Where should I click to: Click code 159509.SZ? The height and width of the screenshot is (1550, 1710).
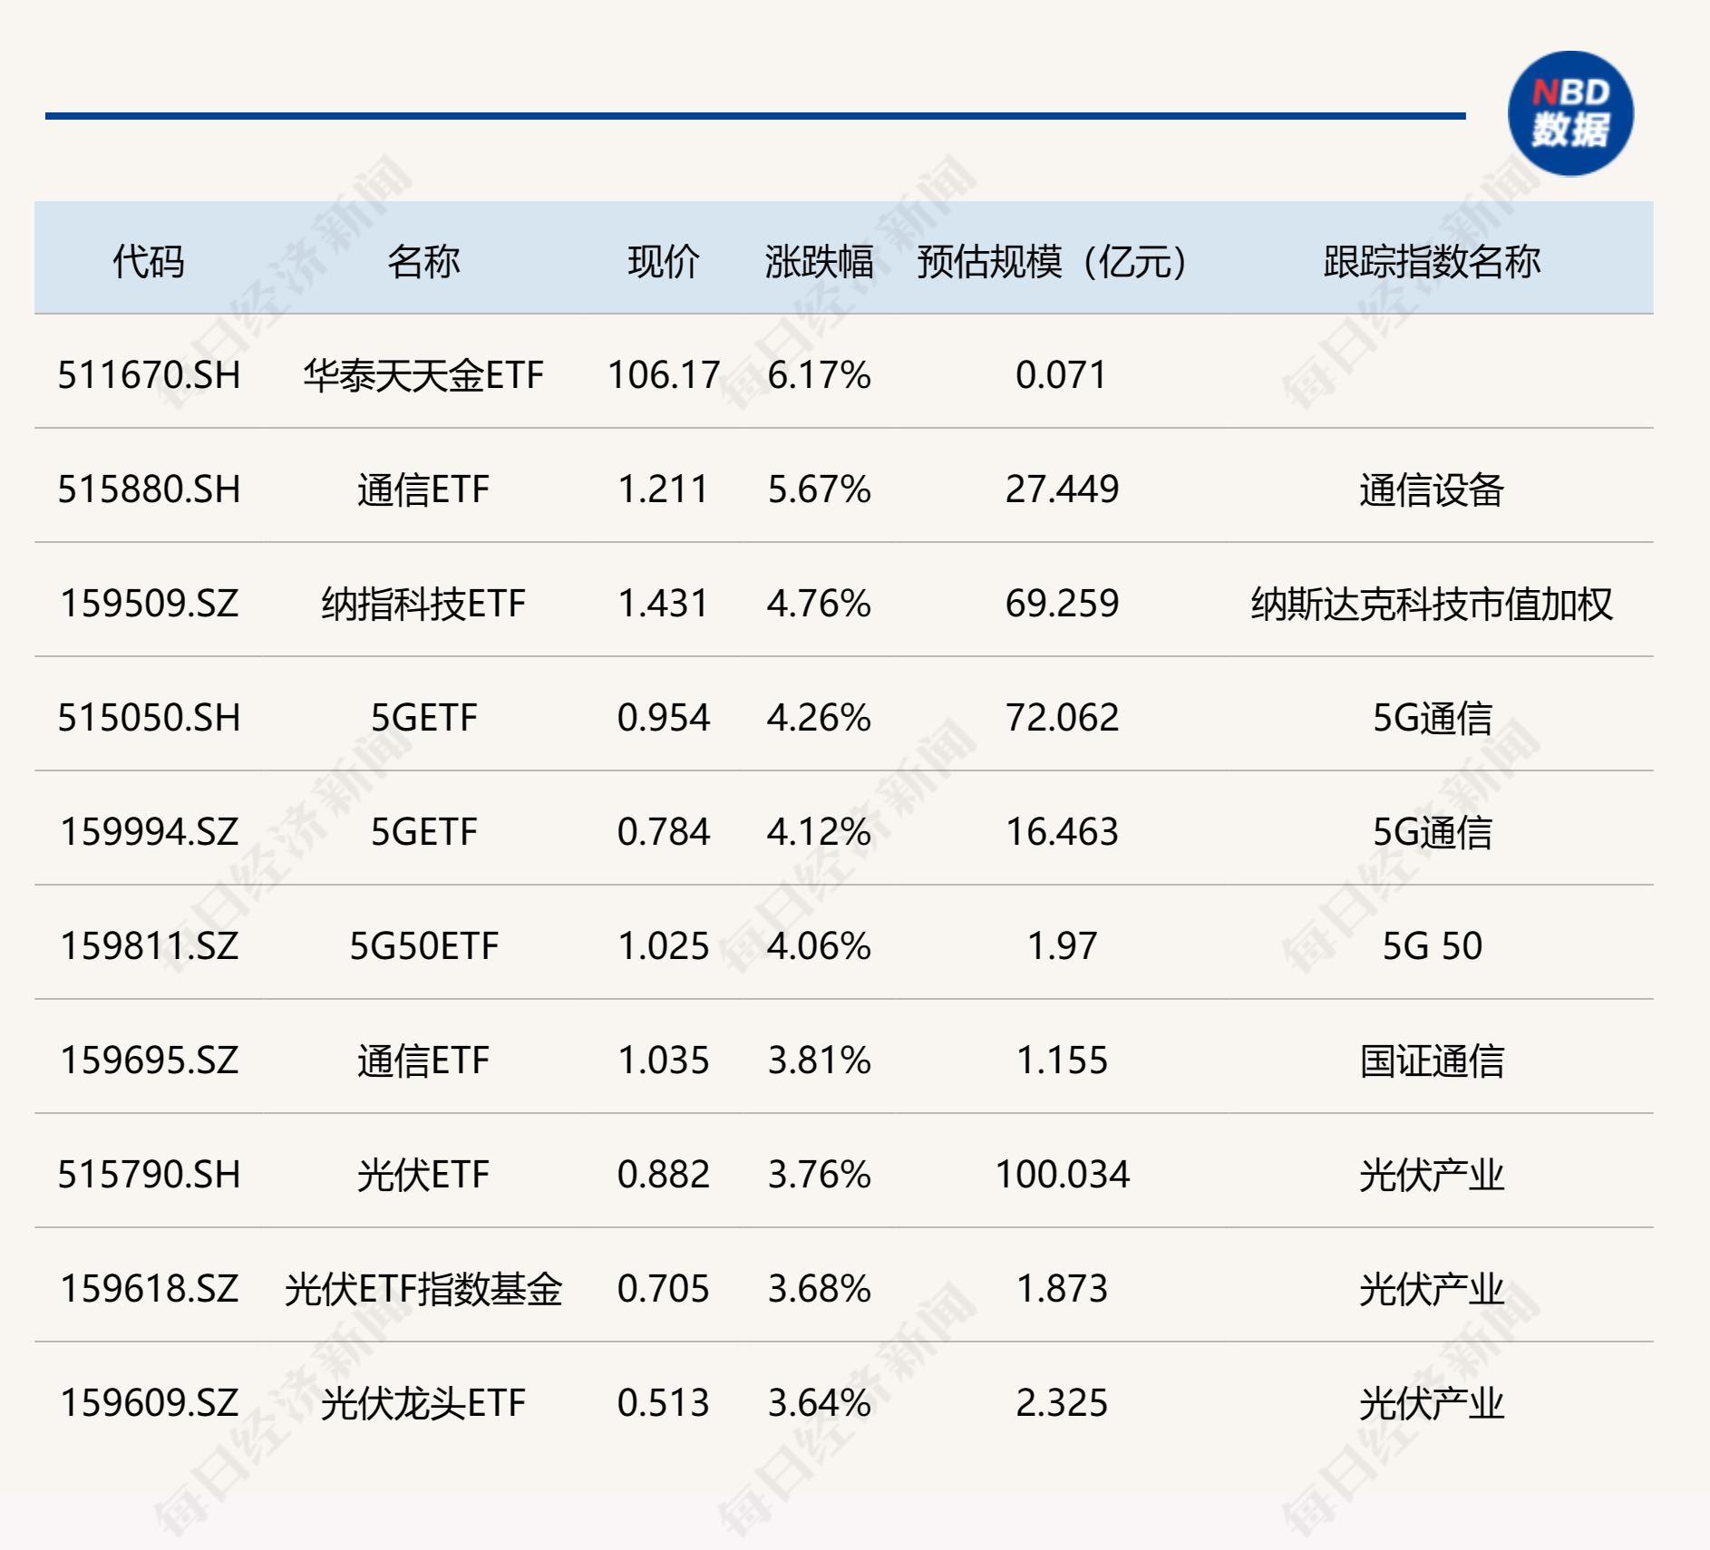pyautogui.click(x=150, y=604)
